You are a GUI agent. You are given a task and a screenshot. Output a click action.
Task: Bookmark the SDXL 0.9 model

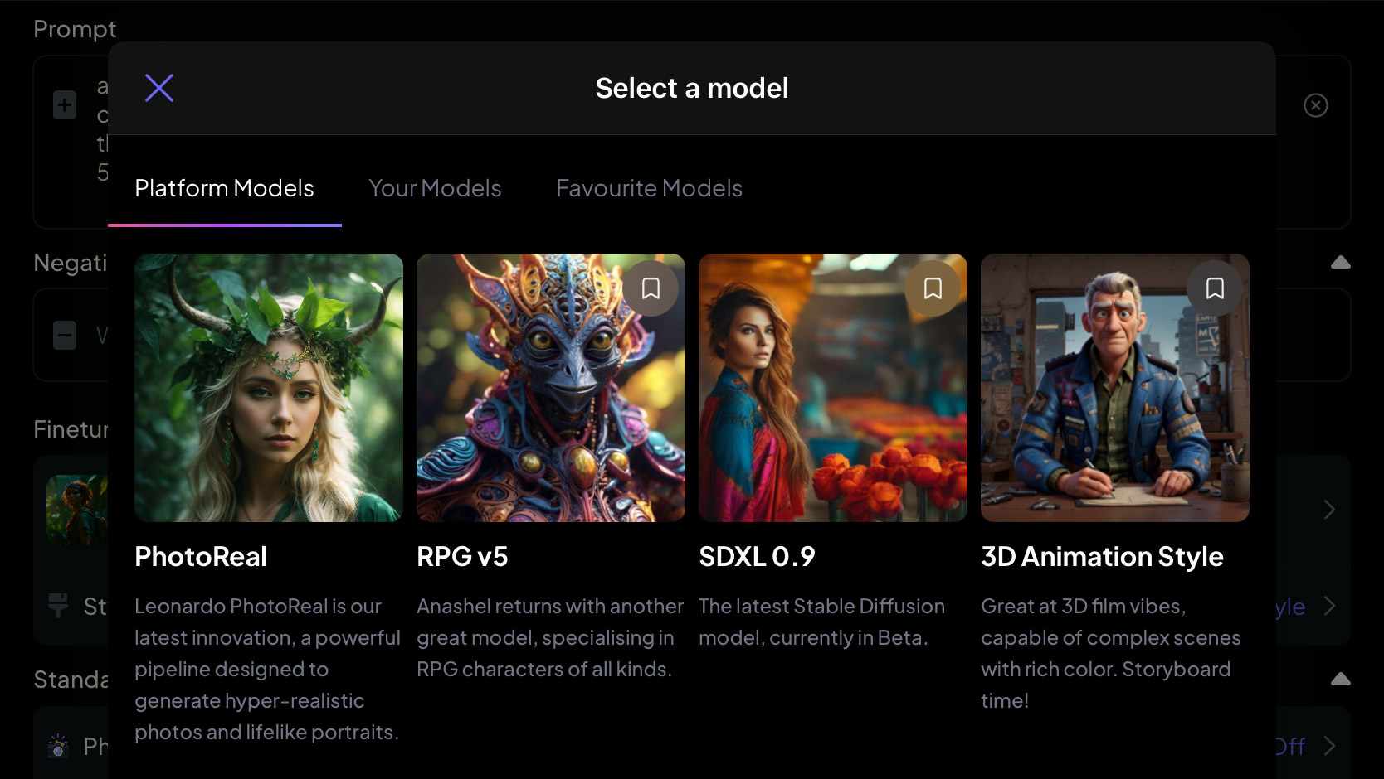coord(933,288)
